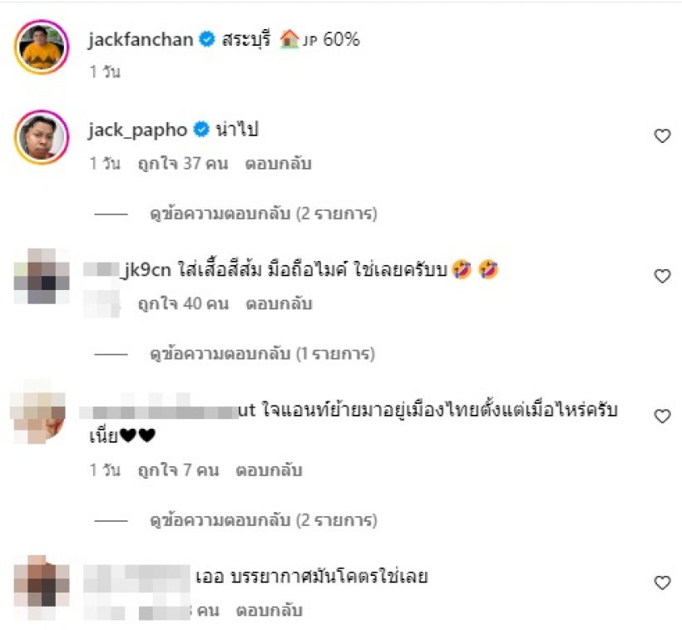Open jack_papho username link
The image size is (682, 630).
(x=137, y=130)
